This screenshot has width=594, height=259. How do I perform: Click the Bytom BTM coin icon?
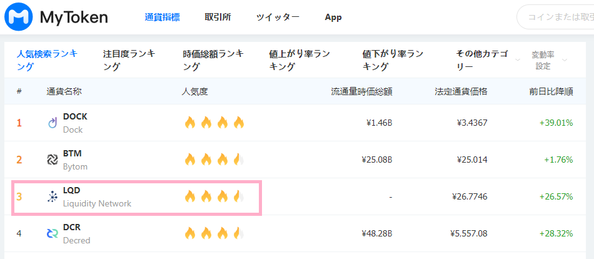[x=53, y=160]
